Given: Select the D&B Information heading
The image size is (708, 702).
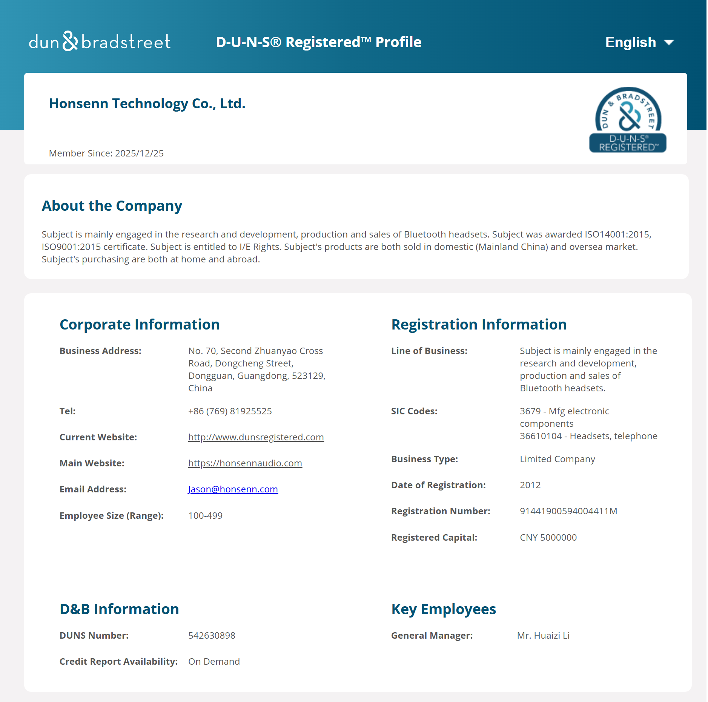Looking at the screenshot, I should click(x=119, y=609).
